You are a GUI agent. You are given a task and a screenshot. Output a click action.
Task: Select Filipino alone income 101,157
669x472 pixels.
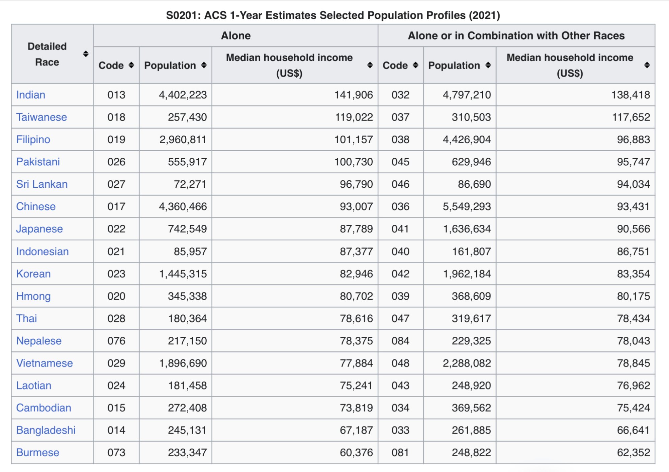tap(354, 140)
